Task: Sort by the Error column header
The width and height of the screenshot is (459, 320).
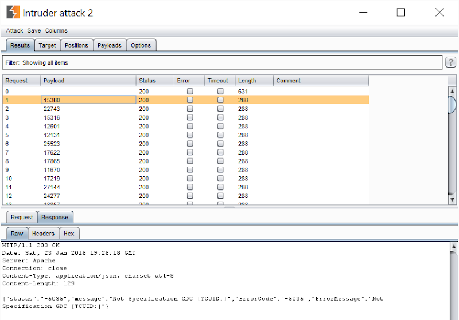Action: tap(189, 81)
